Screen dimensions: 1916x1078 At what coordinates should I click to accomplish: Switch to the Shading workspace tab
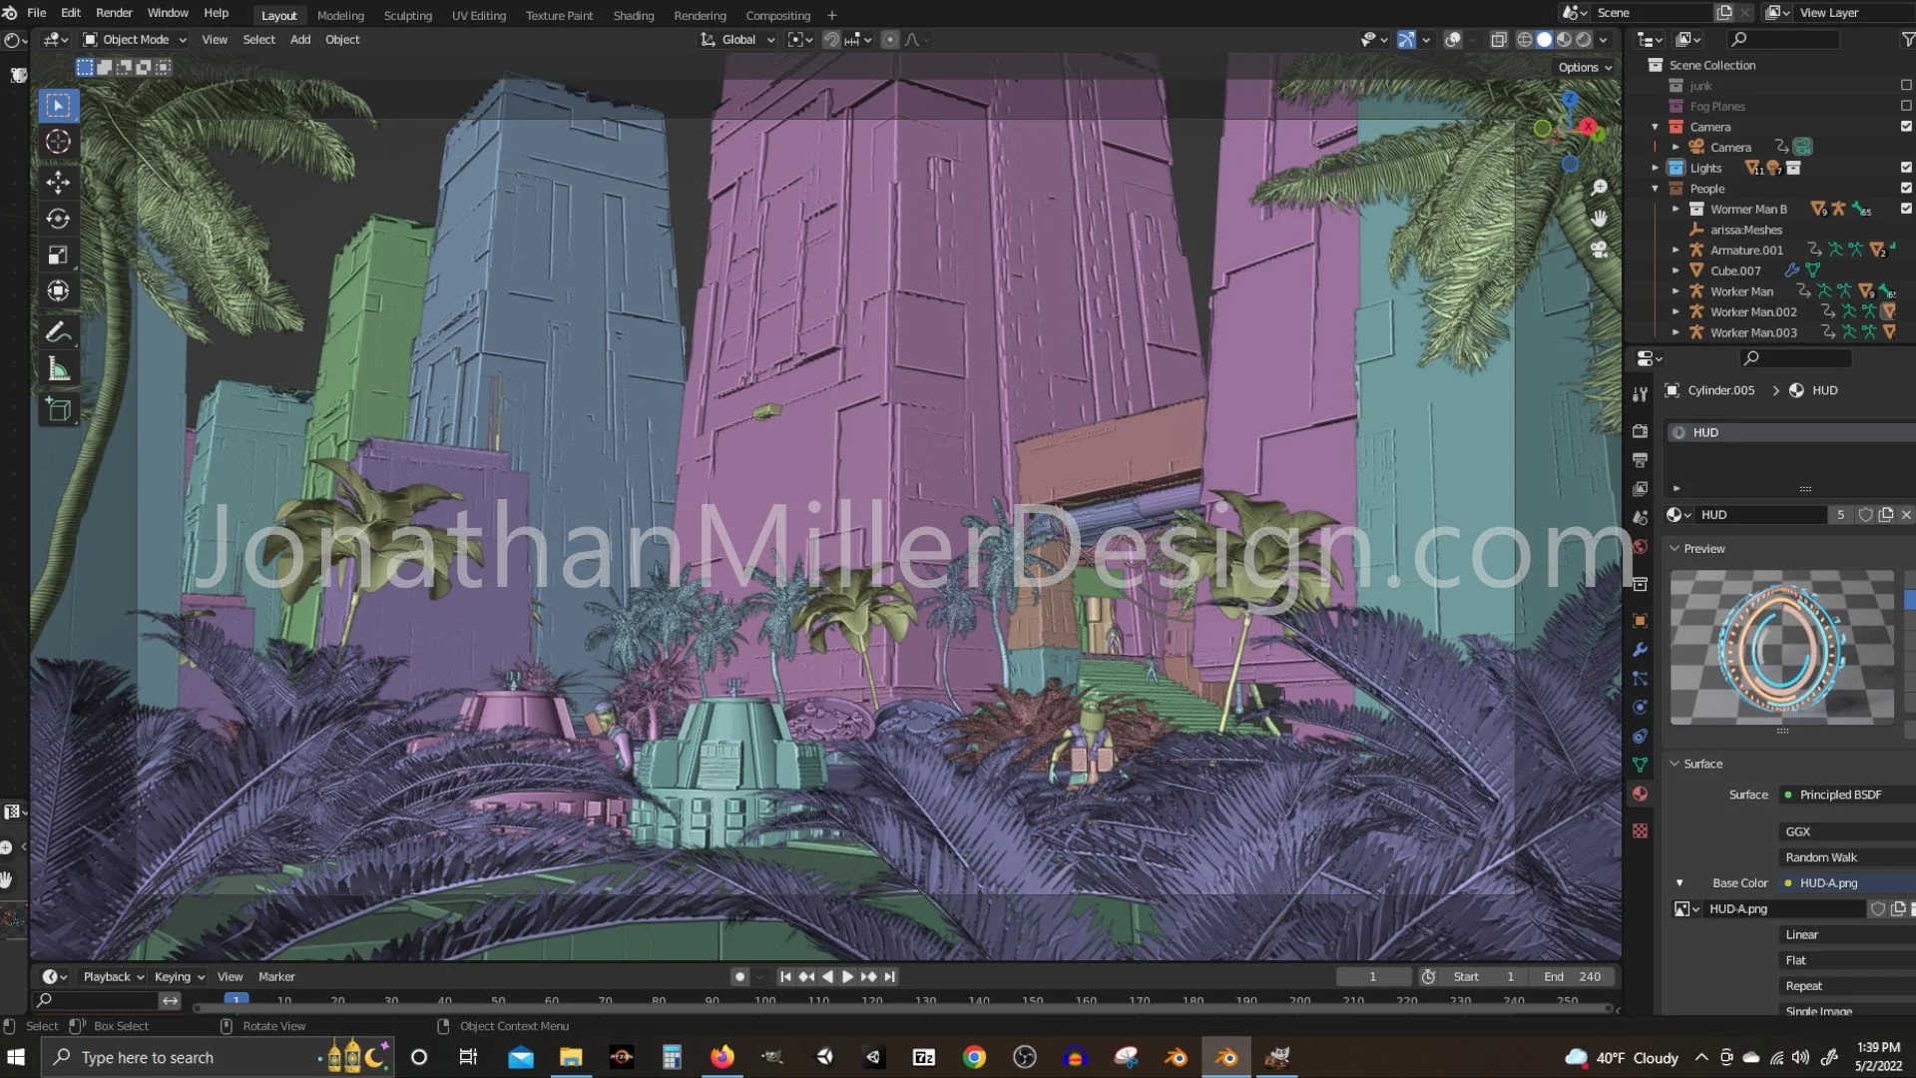click(x=634, y=15)
